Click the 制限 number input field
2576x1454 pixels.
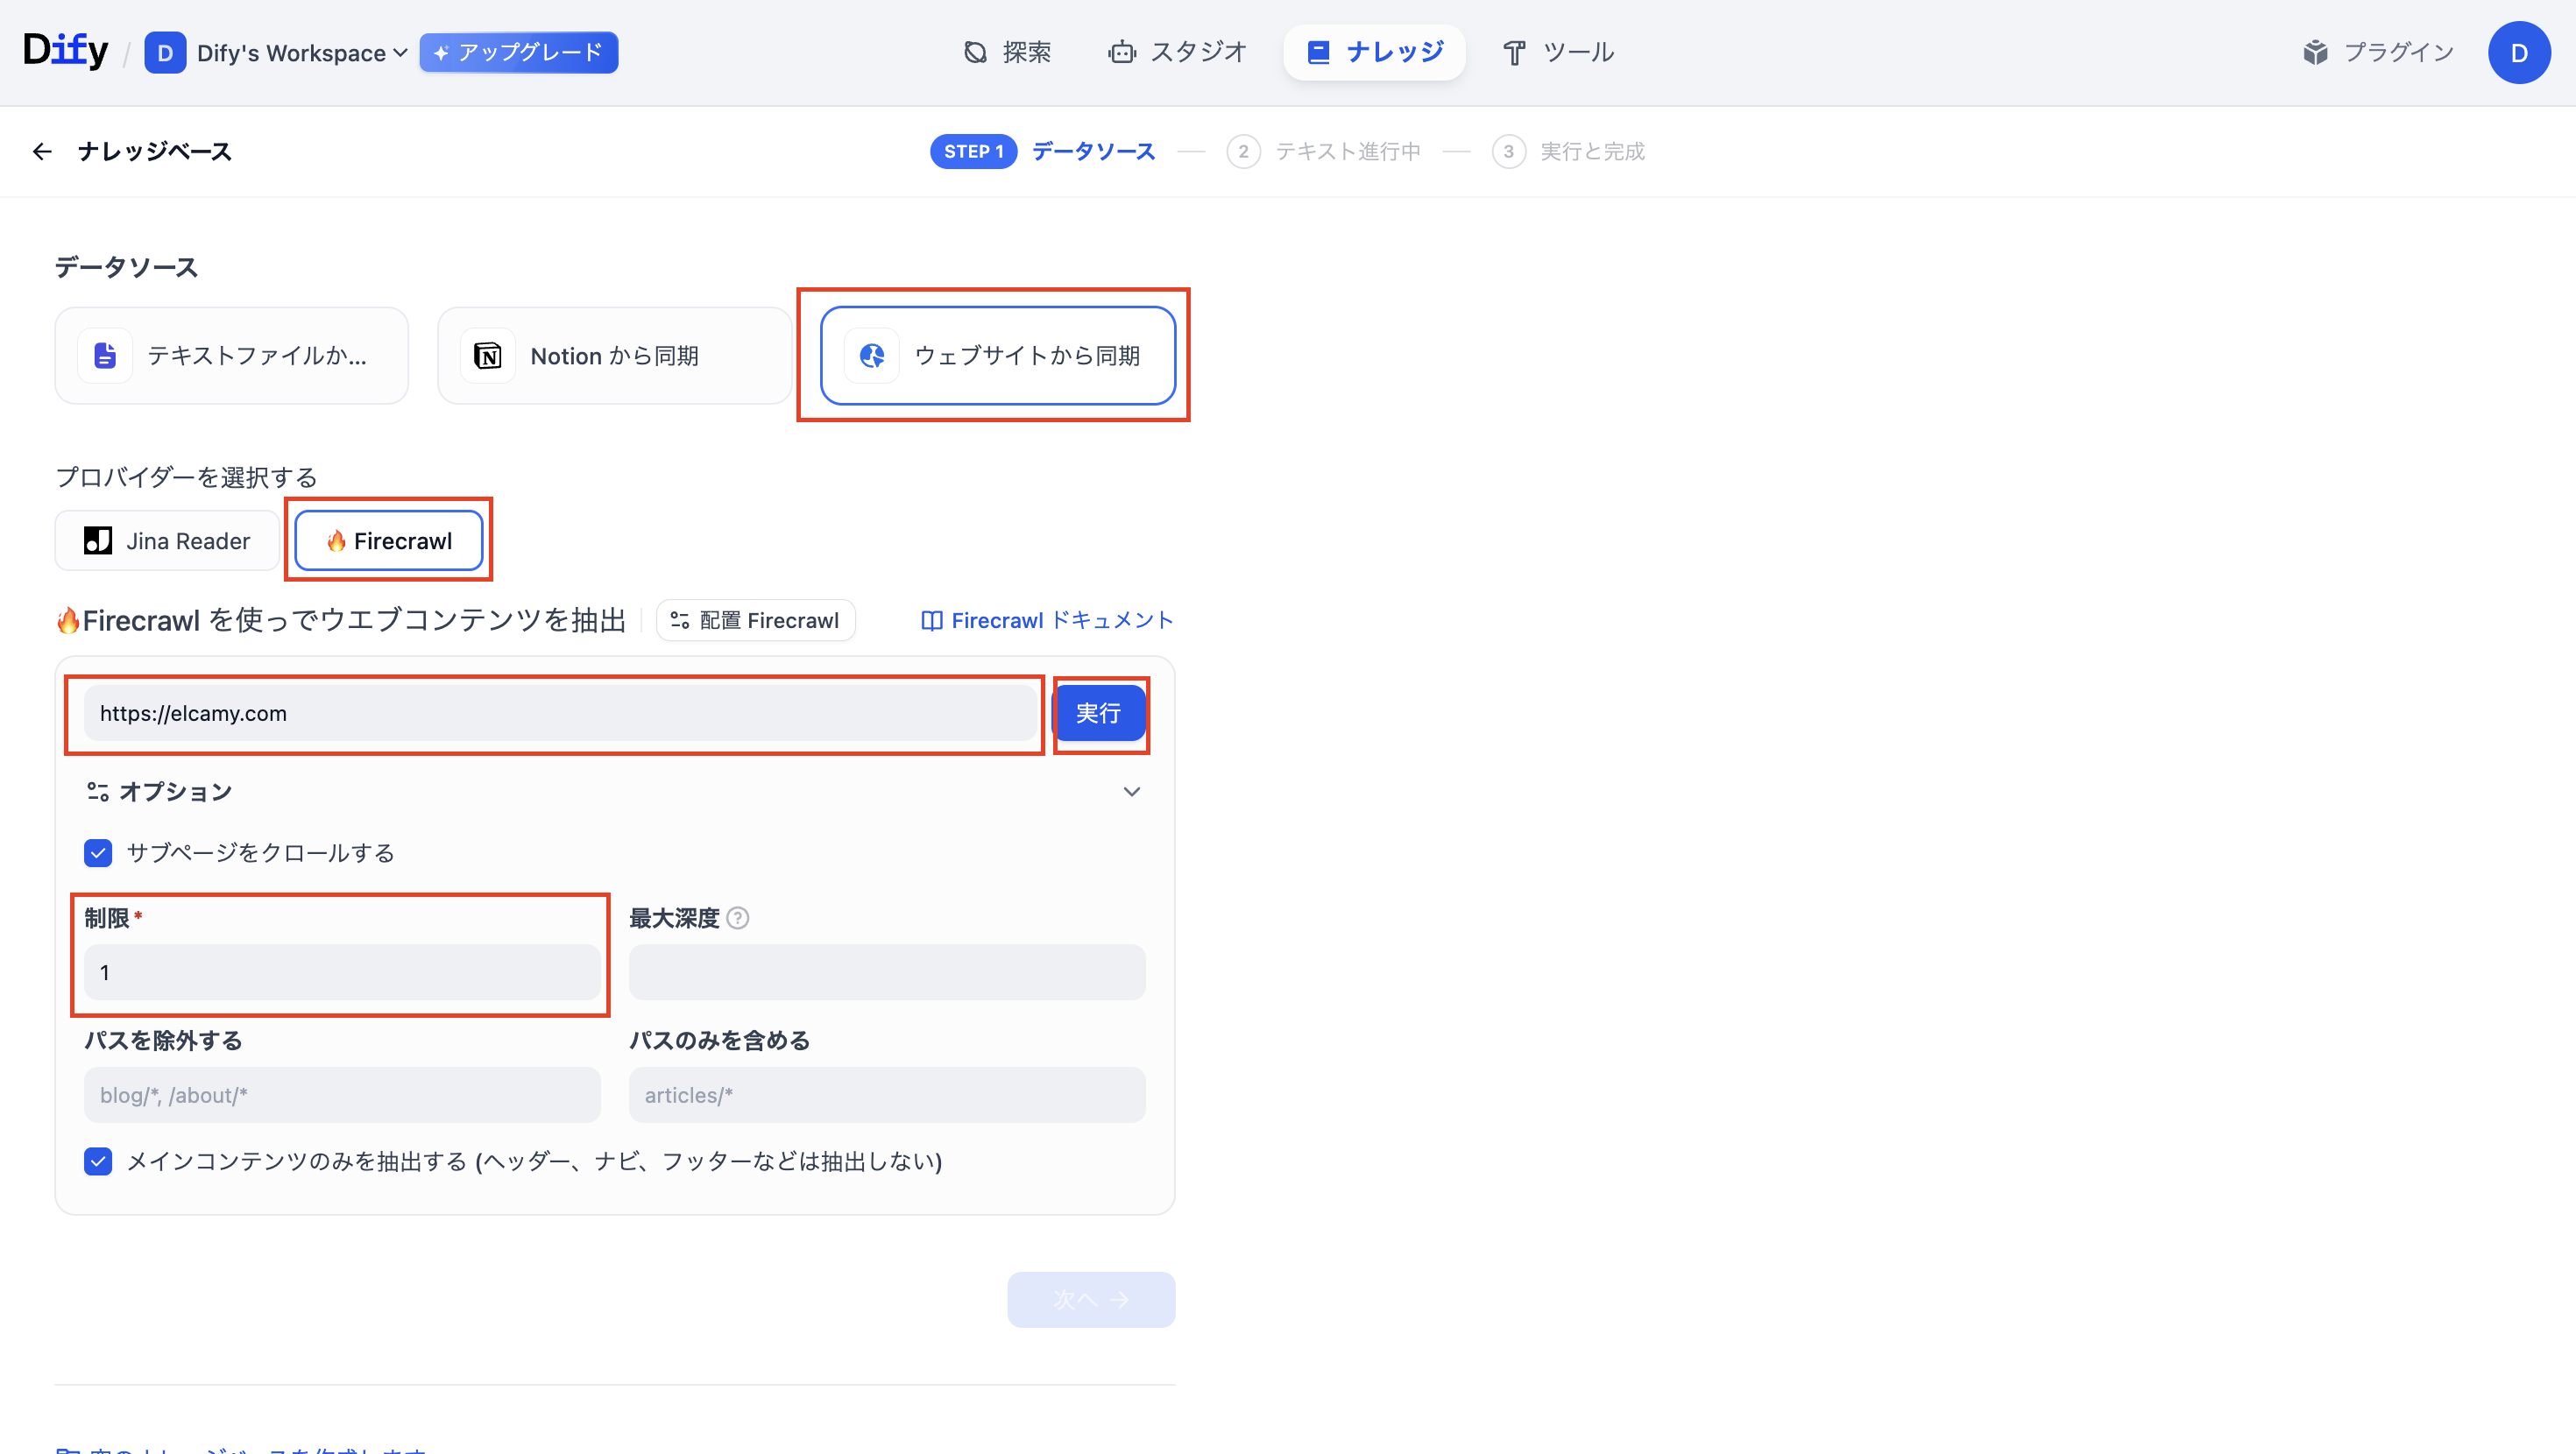(x=342, y=972)
